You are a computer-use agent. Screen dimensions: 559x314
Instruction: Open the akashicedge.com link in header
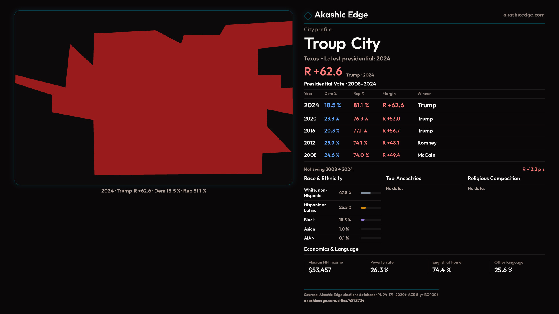523,15
